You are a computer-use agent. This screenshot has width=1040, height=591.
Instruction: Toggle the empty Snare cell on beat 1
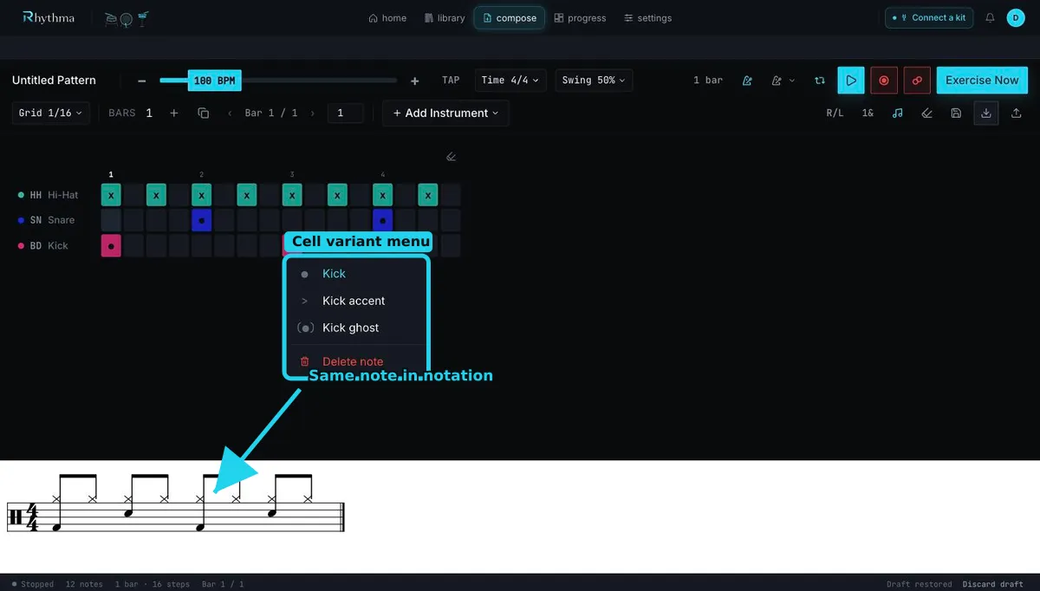pyautogui.click(x=111, y=220)
